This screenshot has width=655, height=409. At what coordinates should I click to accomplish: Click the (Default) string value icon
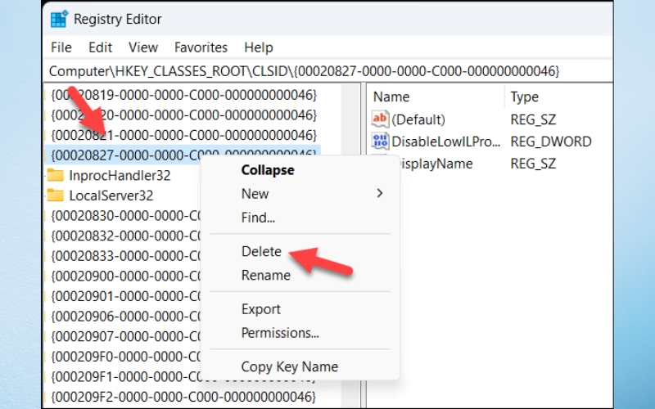380,119
